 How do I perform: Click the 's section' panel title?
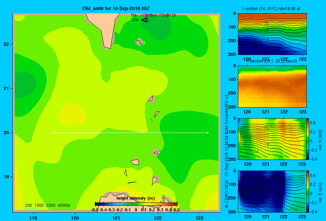coord(272,61)
